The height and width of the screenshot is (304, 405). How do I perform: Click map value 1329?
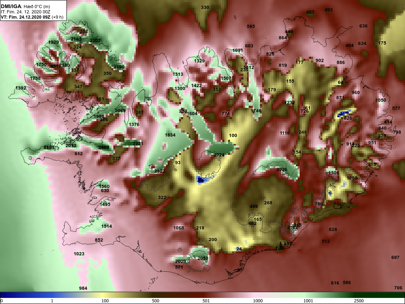(x=199, y=61)
